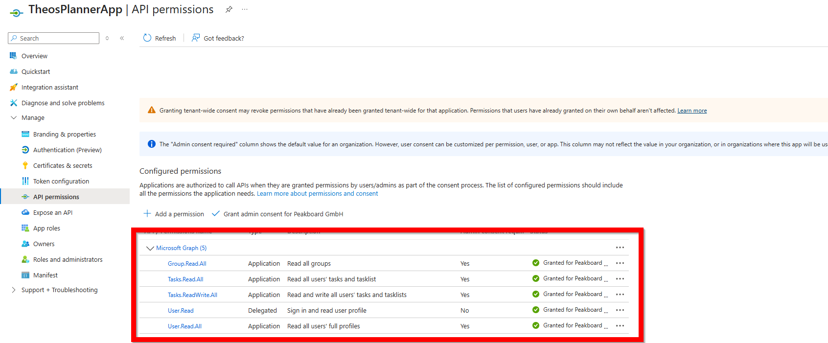Open the Tasks.ReadWrite.All permission link
The height and width of the screenshot is (343, 828).
192,295
